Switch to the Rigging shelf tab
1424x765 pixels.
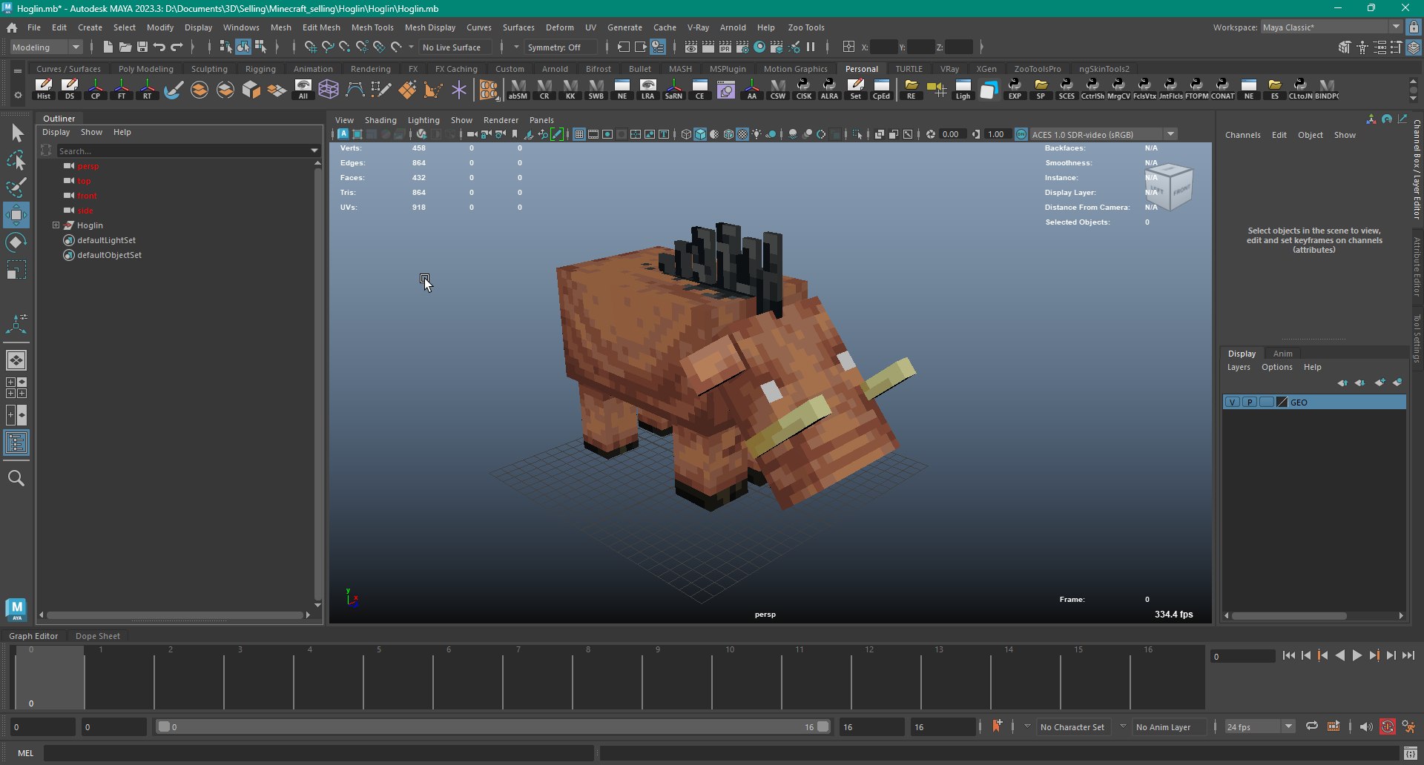click(x=260, y=69)
